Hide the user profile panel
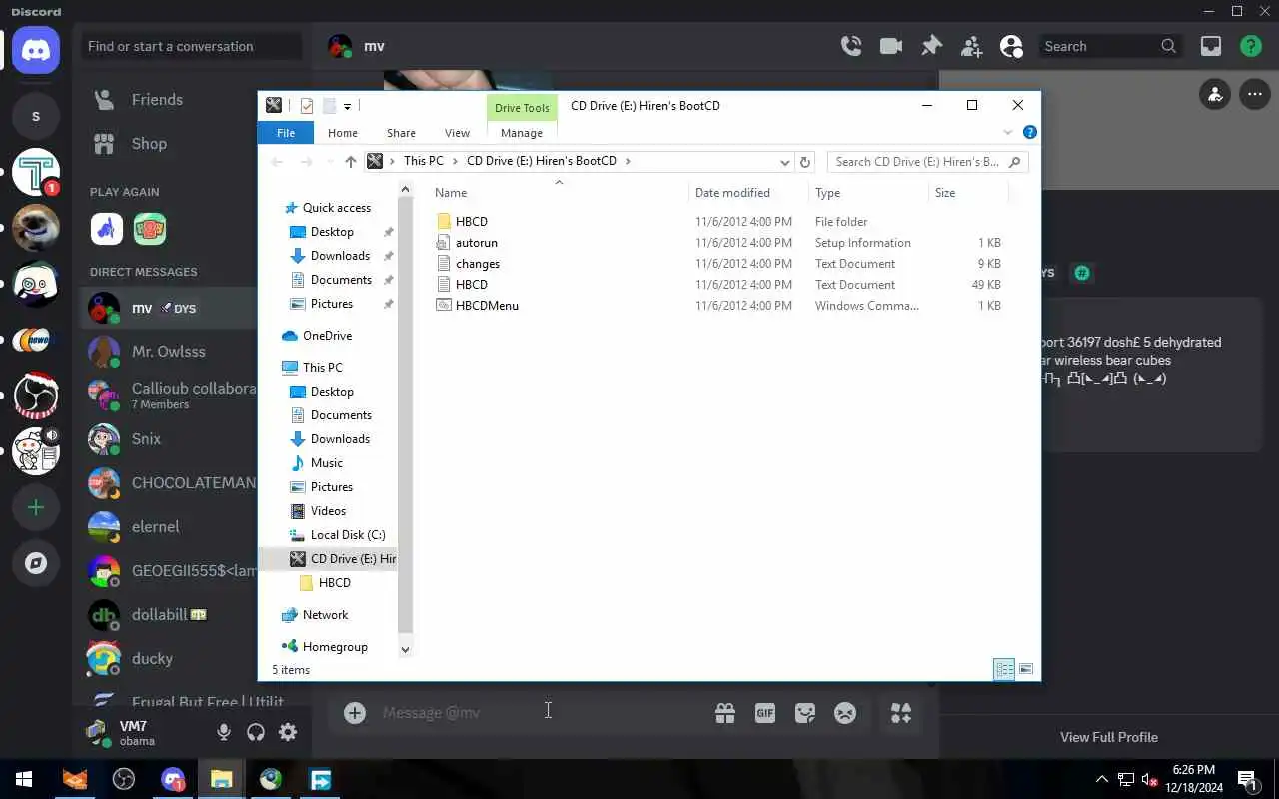 pos(1011,46)
